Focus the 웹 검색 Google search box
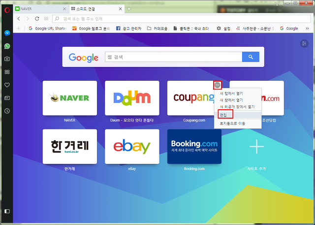The width and height of the screenshot is (315, 225). (173, 57)
